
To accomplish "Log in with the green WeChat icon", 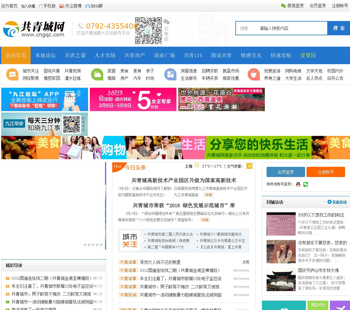I will coord(305,184).
